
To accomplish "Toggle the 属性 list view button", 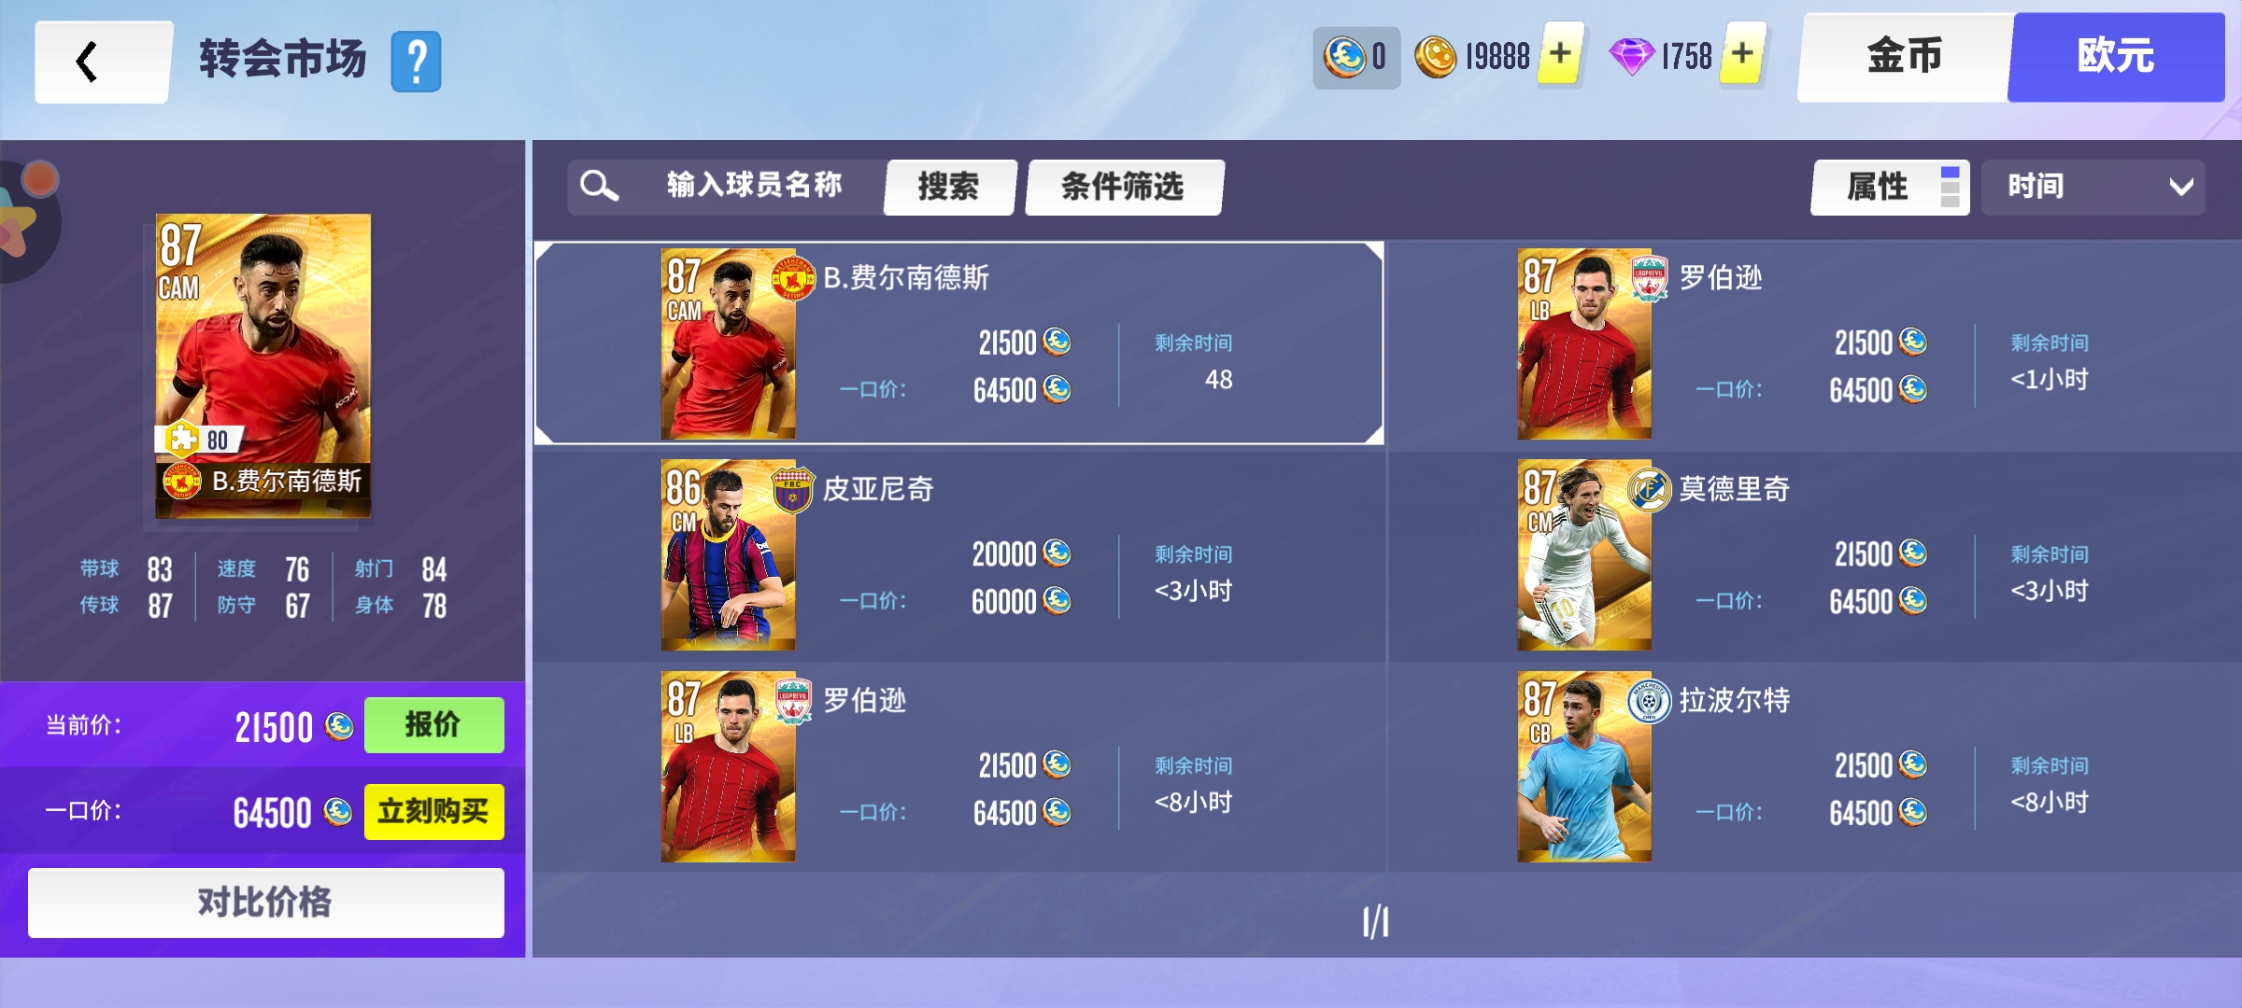I will pyautogui.click(x=1890, y=187).
